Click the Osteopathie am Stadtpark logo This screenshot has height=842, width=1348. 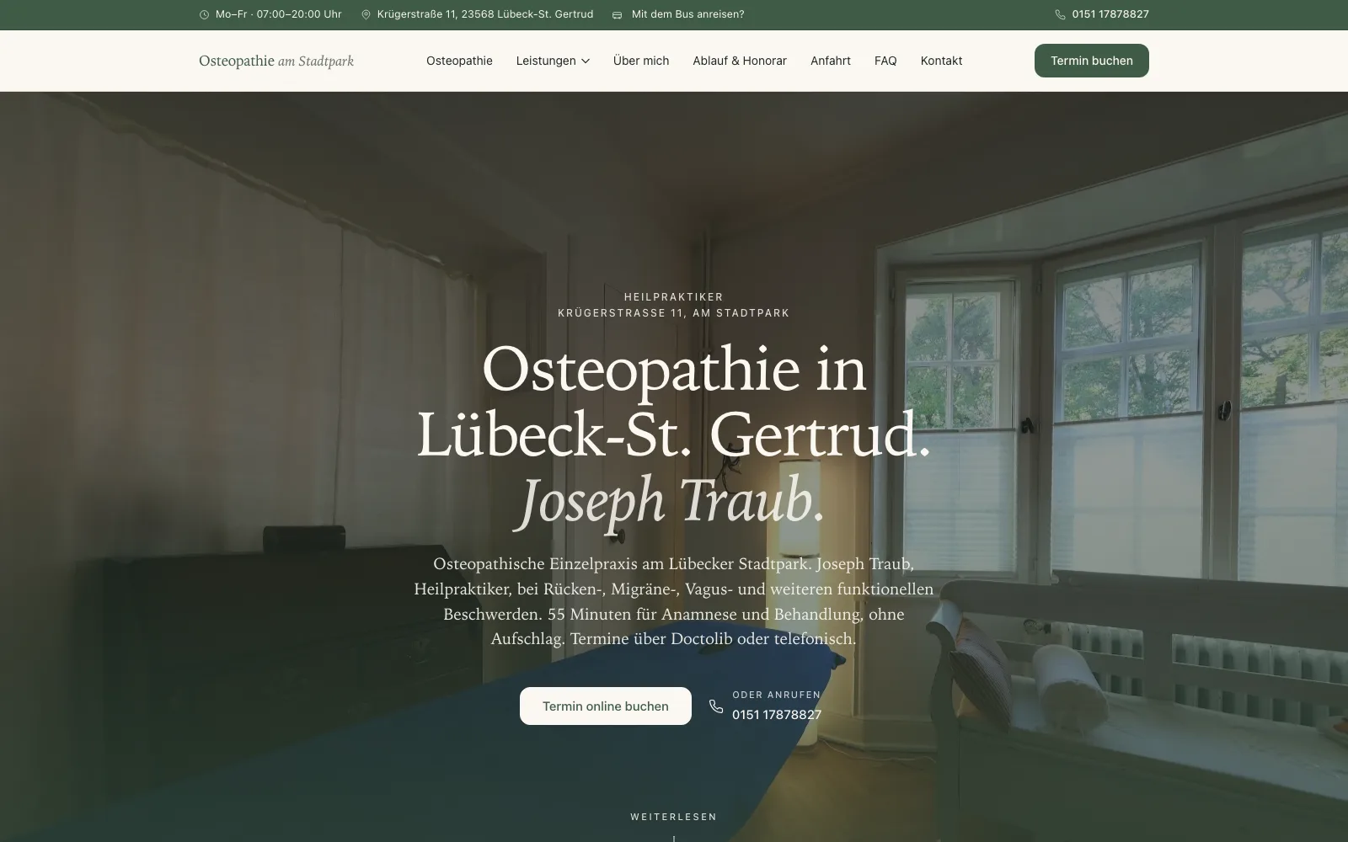click(276, 61)
